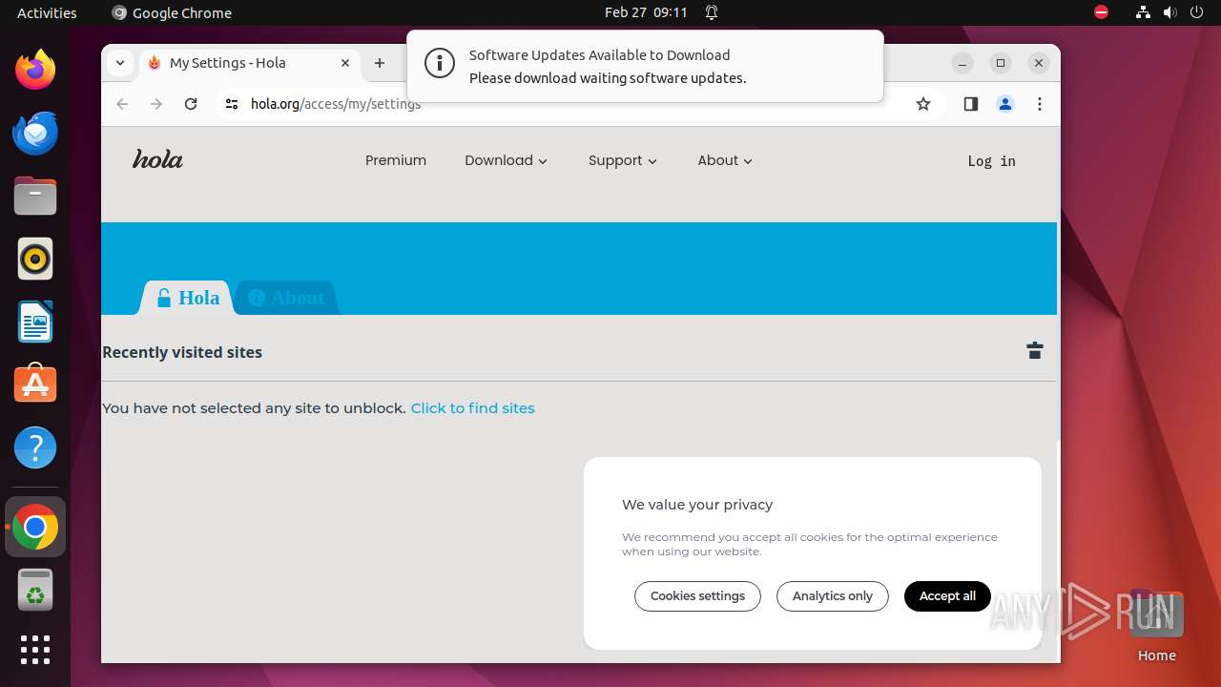The width and height of the screenshot is (1221, 687).
Task: Accept all cookies
Action: click(x=947, y=596)
